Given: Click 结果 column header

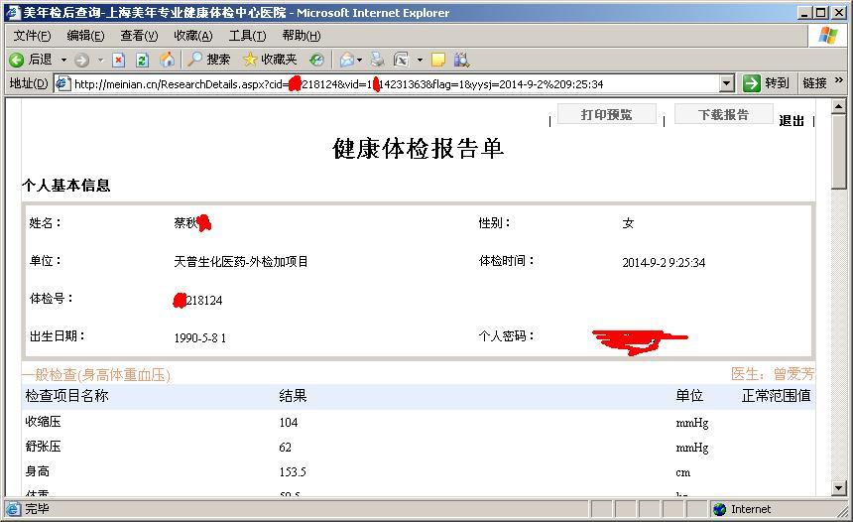Looking at the screenshot, I should pos(293,396).
